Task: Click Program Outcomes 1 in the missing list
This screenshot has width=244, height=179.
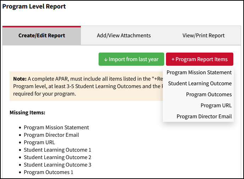Action: 49,172
